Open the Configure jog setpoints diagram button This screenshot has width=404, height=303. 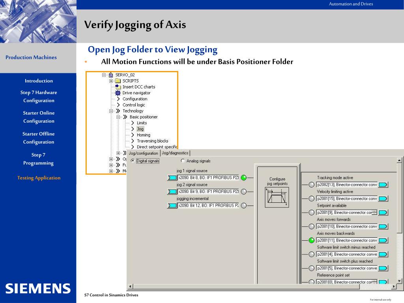pos(277,198)
